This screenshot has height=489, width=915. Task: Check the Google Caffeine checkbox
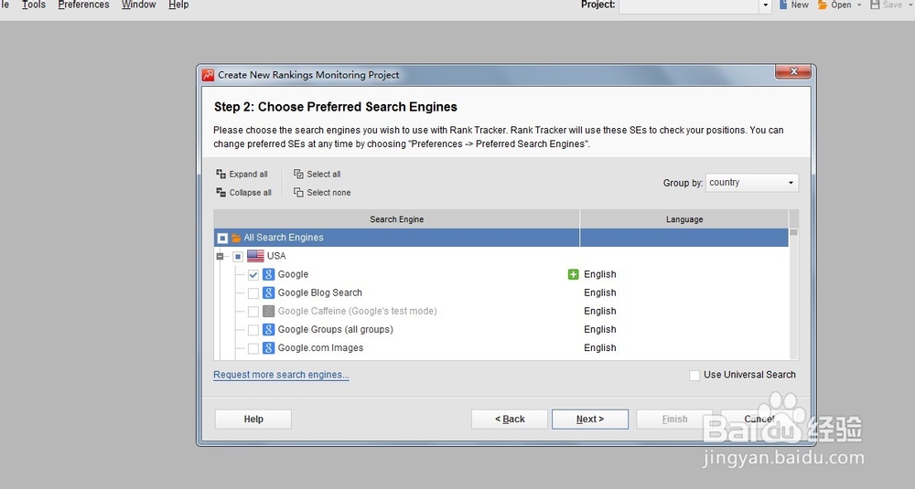253,312
